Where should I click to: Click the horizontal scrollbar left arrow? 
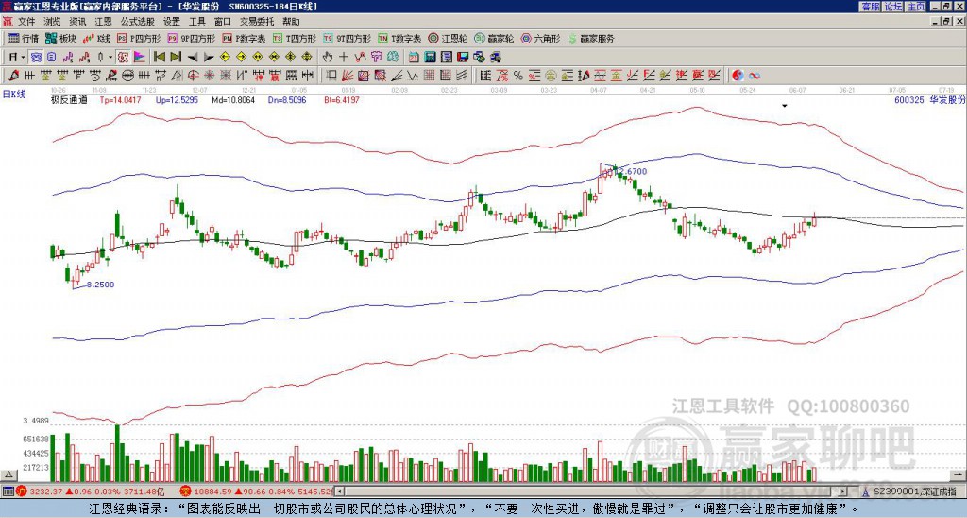coord(339,492)
